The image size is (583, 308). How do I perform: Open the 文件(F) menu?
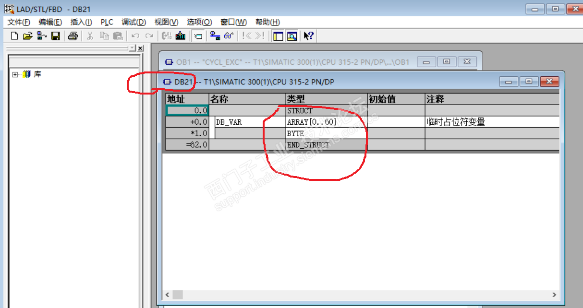click(19, 22)
